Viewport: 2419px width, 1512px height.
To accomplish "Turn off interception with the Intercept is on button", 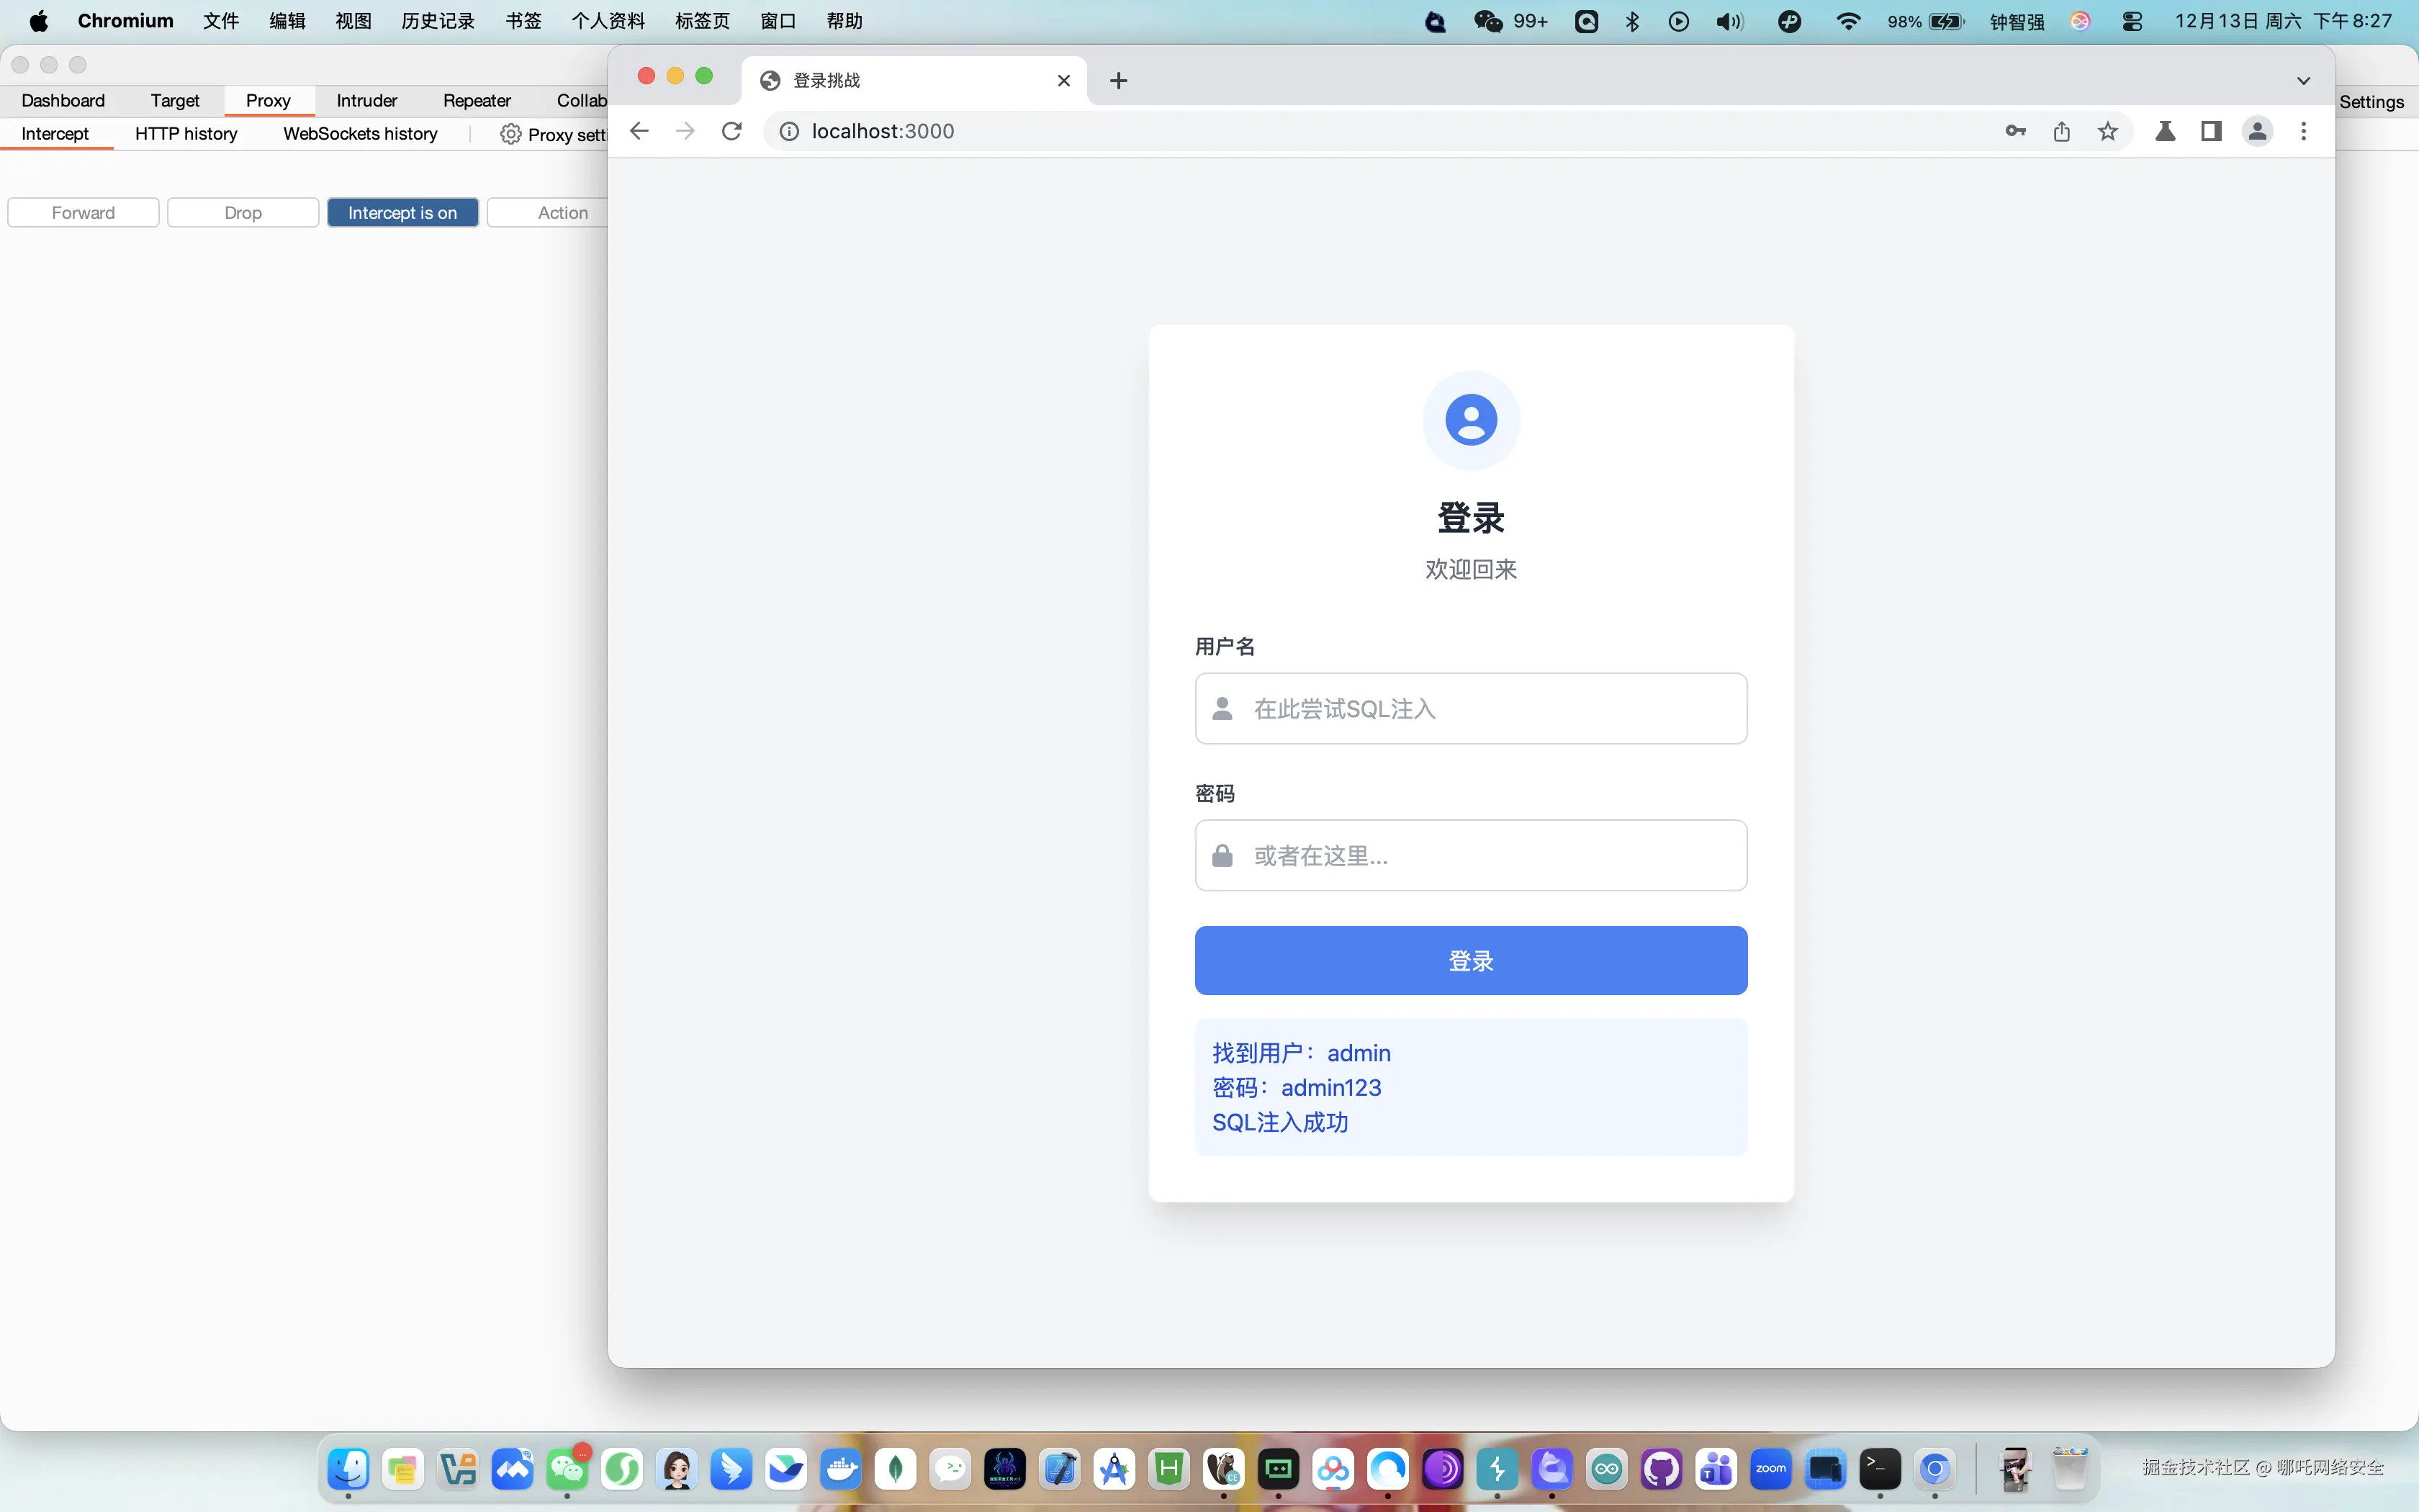I will pyautogui.click(x=403, y=212).
